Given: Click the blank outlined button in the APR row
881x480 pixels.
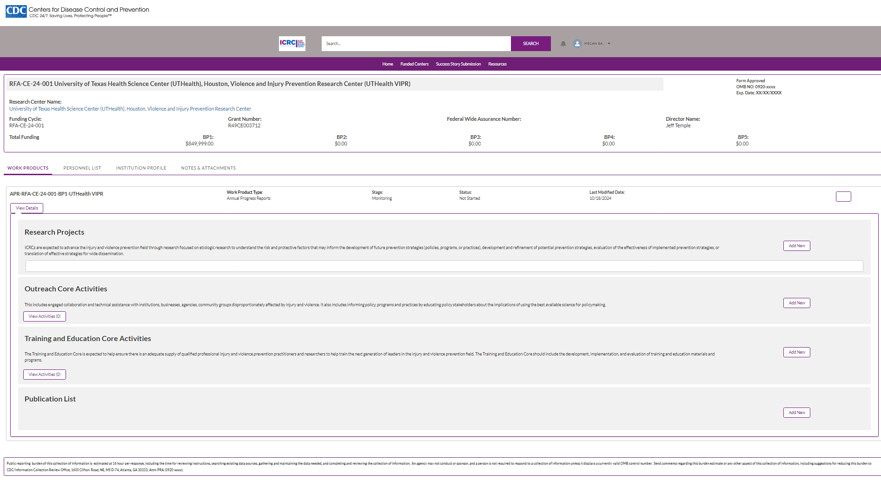Looking at the screenshot, I should 843,197.
